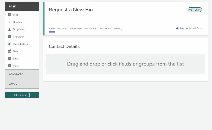212x130 pixels.
Task: Expand the LAYOUT section
Action: (22, 84)
